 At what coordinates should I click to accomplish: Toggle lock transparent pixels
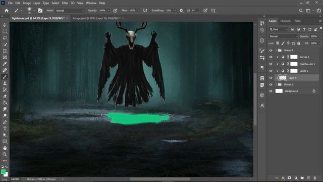(278, 43)
